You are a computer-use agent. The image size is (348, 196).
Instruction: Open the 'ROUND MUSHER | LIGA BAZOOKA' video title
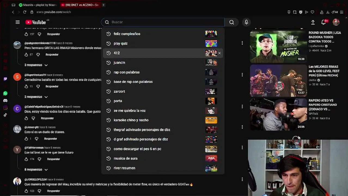coord(325,37)
